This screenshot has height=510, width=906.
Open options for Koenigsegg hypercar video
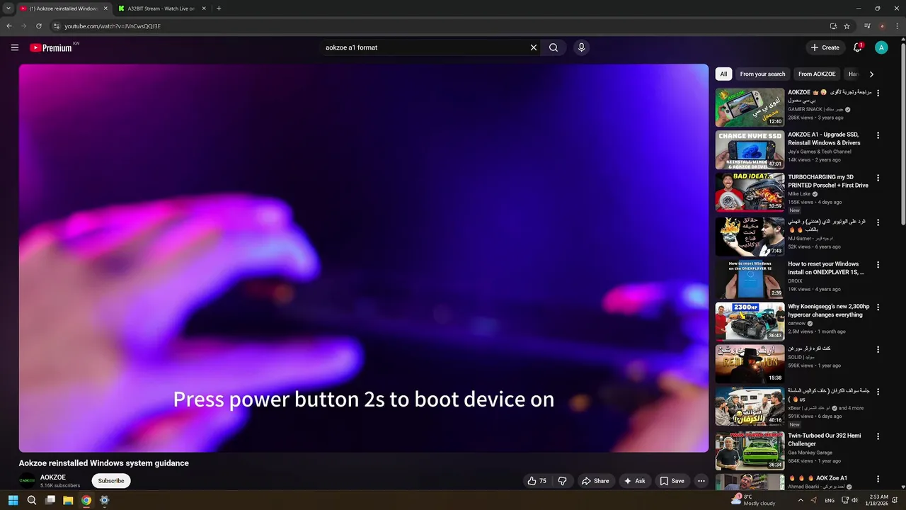coord(878,307)
